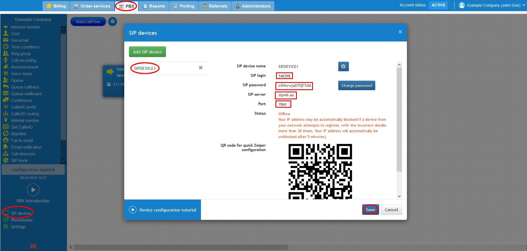Click the sidebar list scroll down arrow
The width and height of the screenshot is (527, 251).
click(63, 161)
